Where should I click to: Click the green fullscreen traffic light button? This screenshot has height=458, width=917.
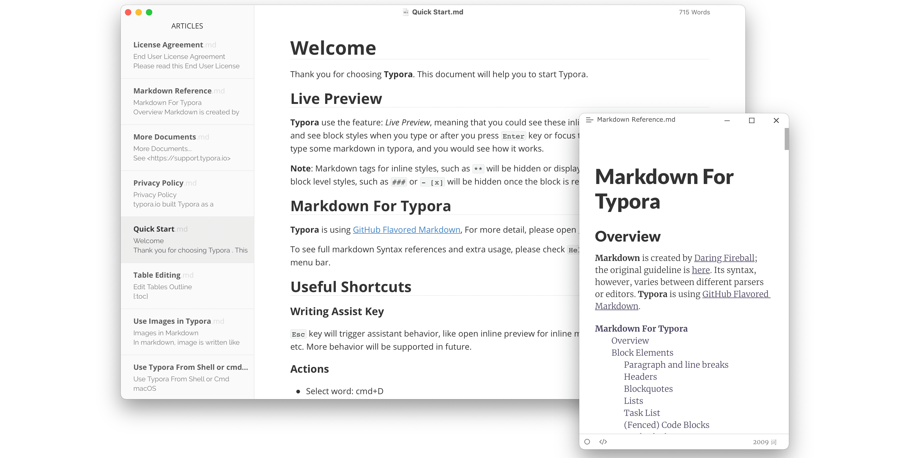149,13
